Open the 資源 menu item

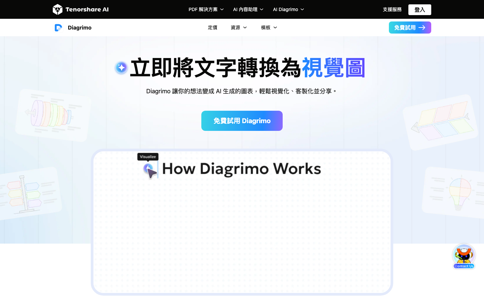(239, 28)
